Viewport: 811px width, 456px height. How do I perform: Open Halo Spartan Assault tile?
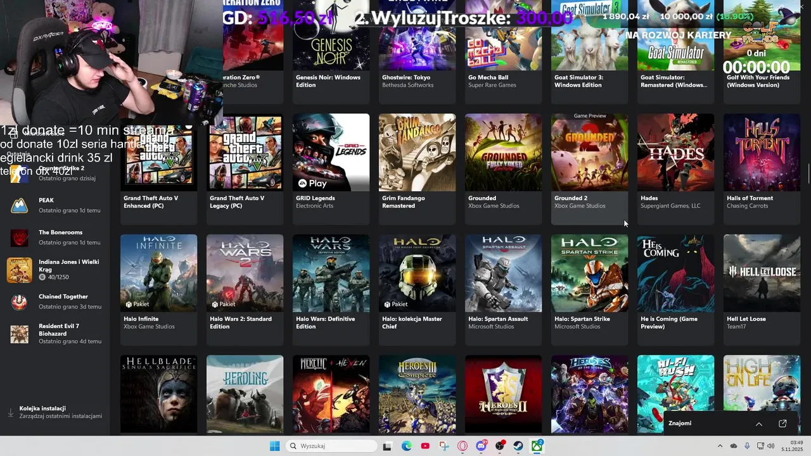tap(503, 289)
